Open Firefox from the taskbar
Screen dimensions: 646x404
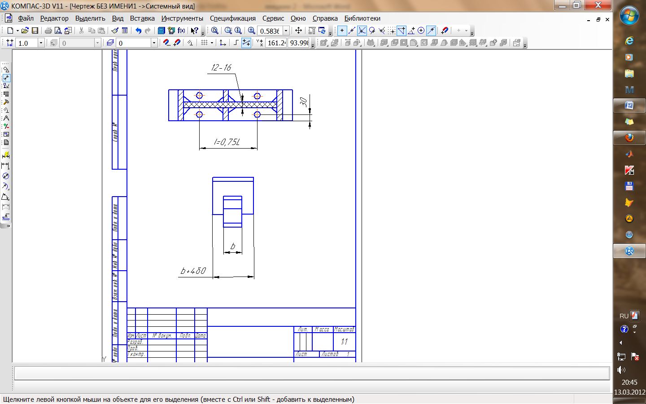click(x=629, y=138)
